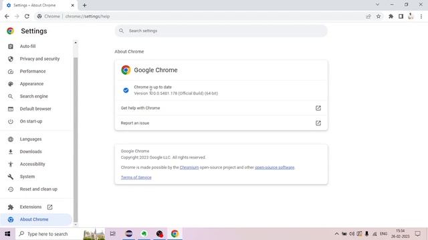Screen dimensions: 428x240
Task: Open the Extensions puzzle icon in toolbar
Action: click(x=391, y=16)
